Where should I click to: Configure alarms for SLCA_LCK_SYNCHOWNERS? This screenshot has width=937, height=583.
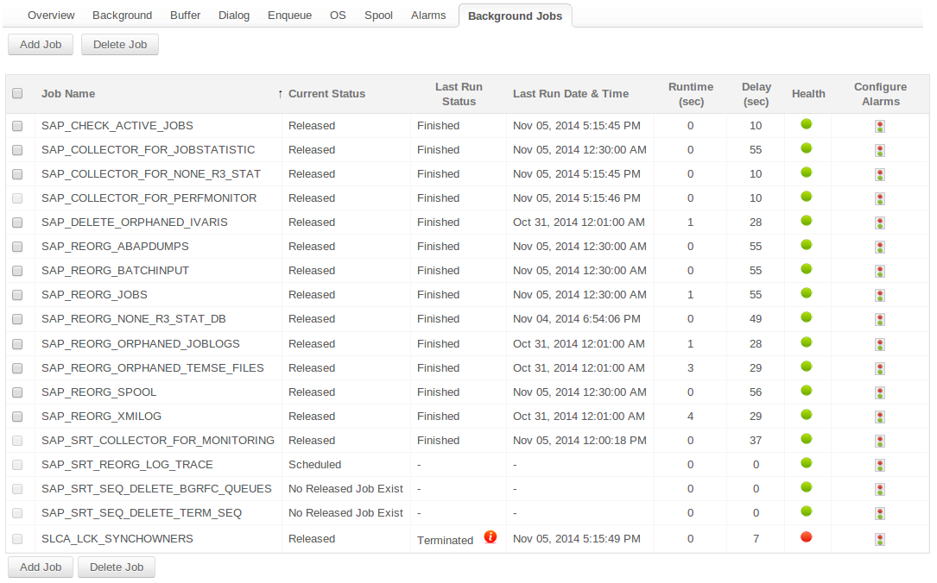[880, 539]
